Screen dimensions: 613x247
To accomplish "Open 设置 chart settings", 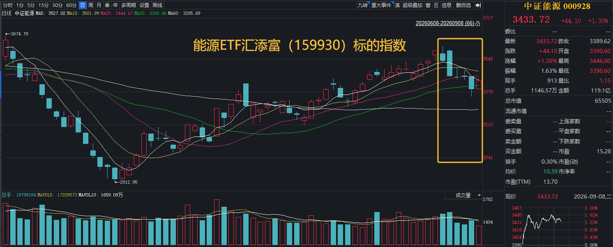I will click(x=144, y=5).
